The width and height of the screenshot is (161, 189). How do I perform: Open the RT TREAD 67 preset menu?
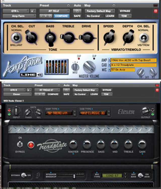pyautogui.click(x=47, y=90)
